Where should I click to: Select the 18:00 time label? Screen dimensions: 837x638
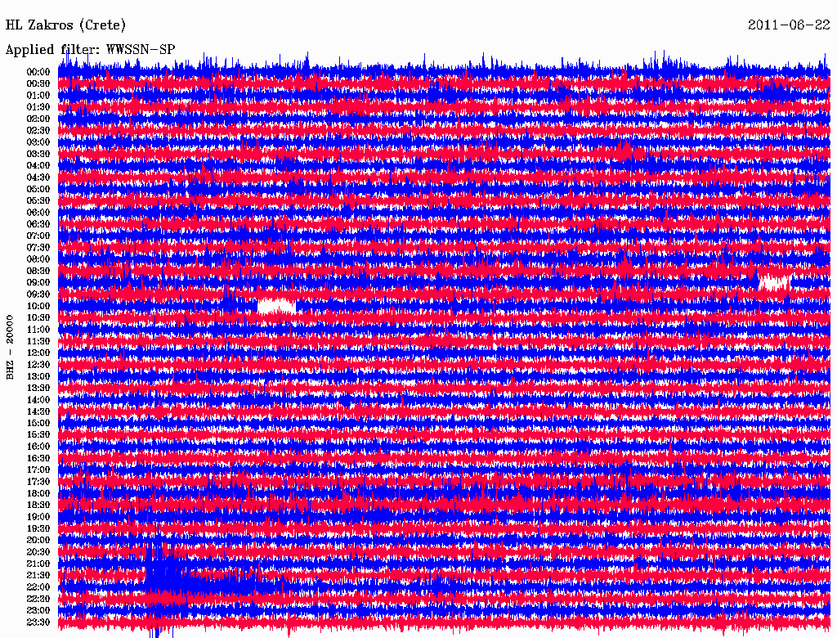click(x=38, y=493)
